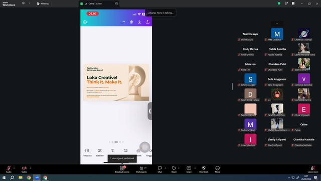
Task: Click download icon in Canva header
Action: pos(139,22)
